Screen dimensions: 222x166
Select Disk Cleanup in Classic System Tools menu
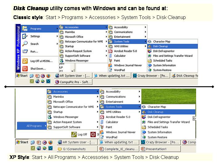click(x=172, y=46)
